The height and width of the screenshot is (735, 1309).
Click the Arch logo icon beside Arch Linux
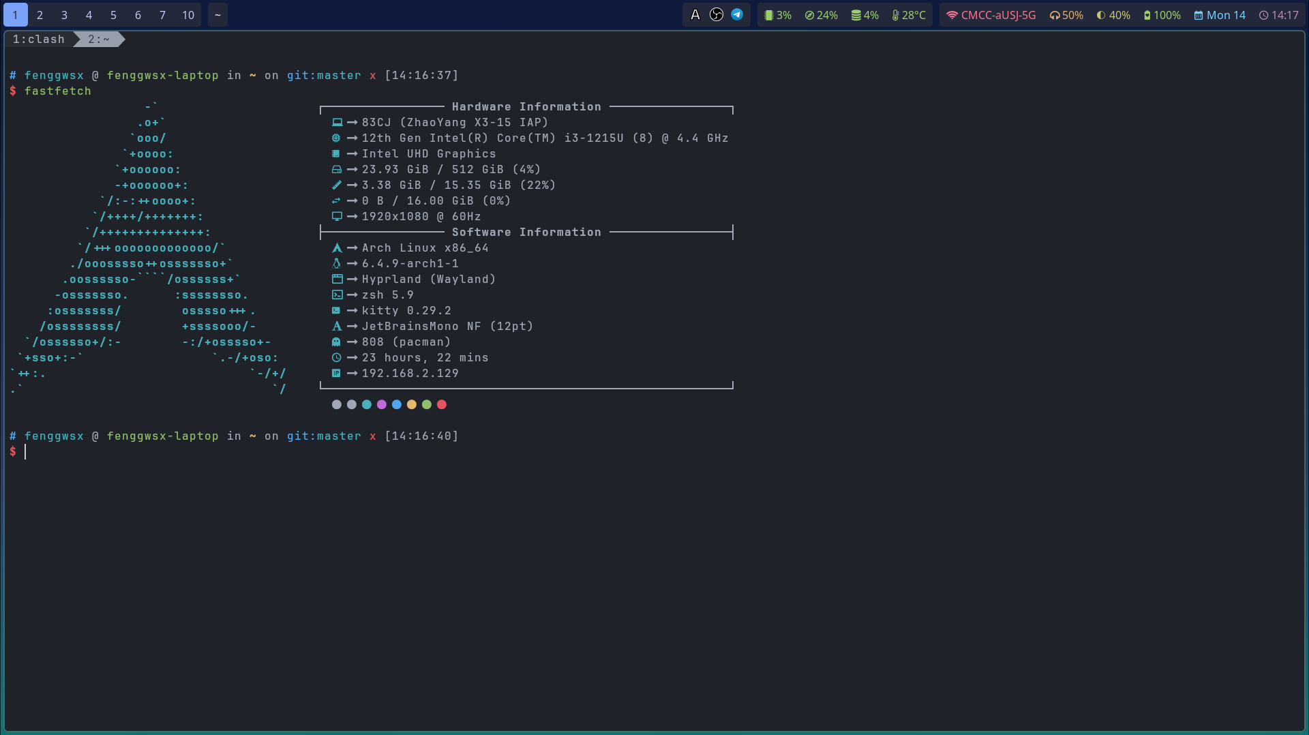[x=337, y=248]
